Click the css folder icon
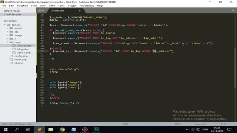The height and width of the screenshot is (133, 237). [x=11, y=32]
